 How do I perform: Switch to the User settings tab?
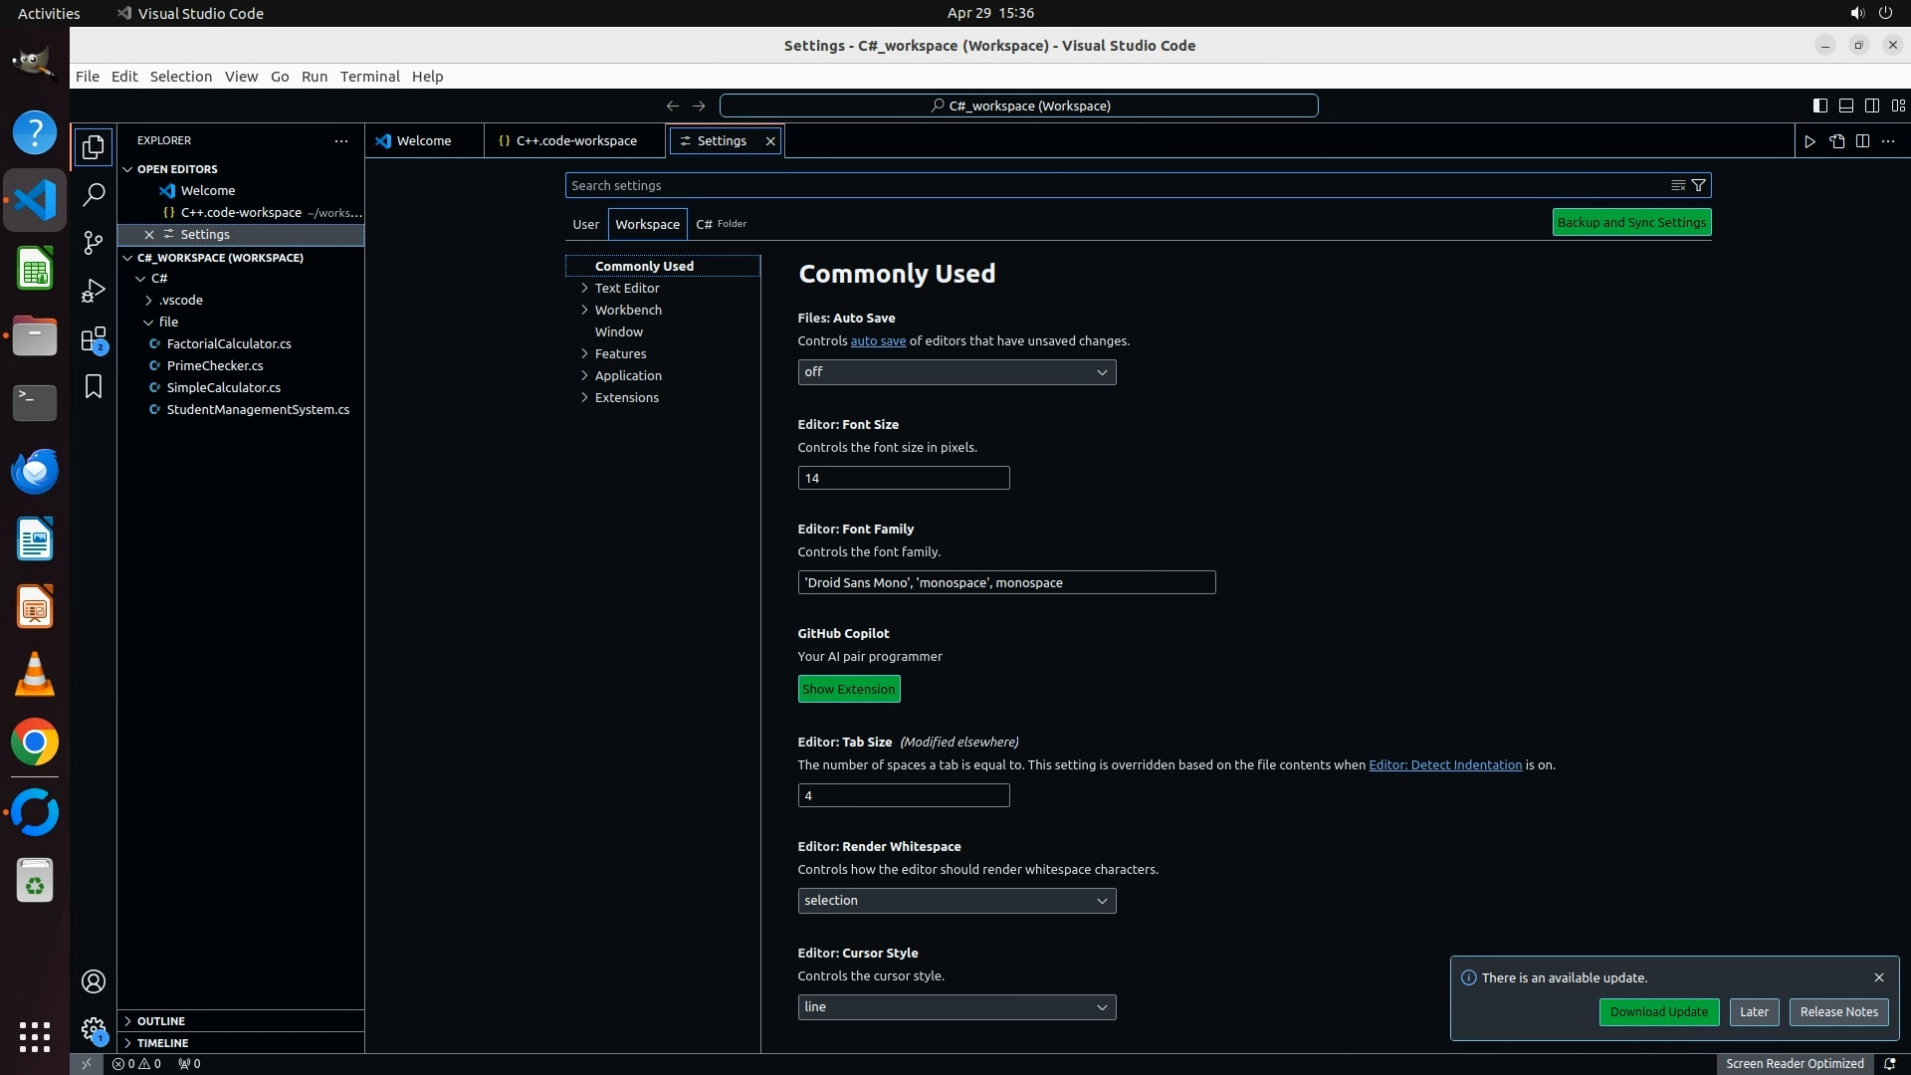(585, 224)
